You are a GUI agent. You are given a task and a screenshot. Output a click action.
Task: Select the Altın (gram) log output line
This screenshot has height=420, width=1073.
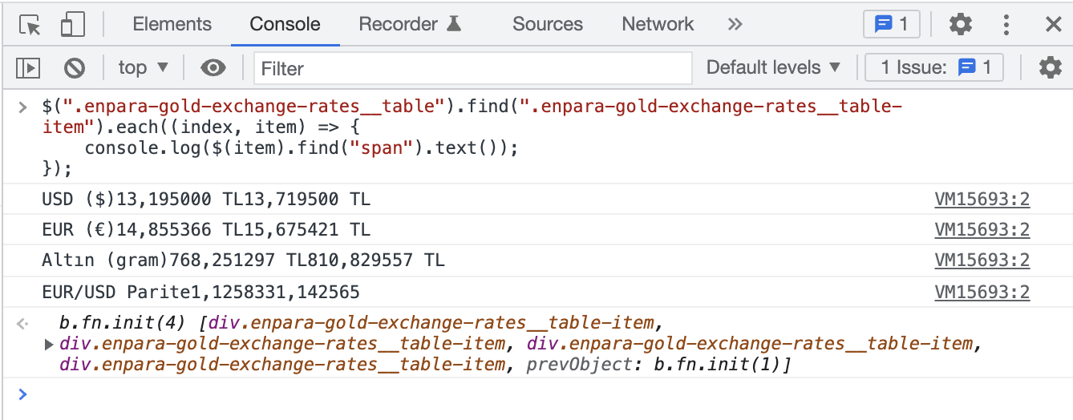pos(243,260)
